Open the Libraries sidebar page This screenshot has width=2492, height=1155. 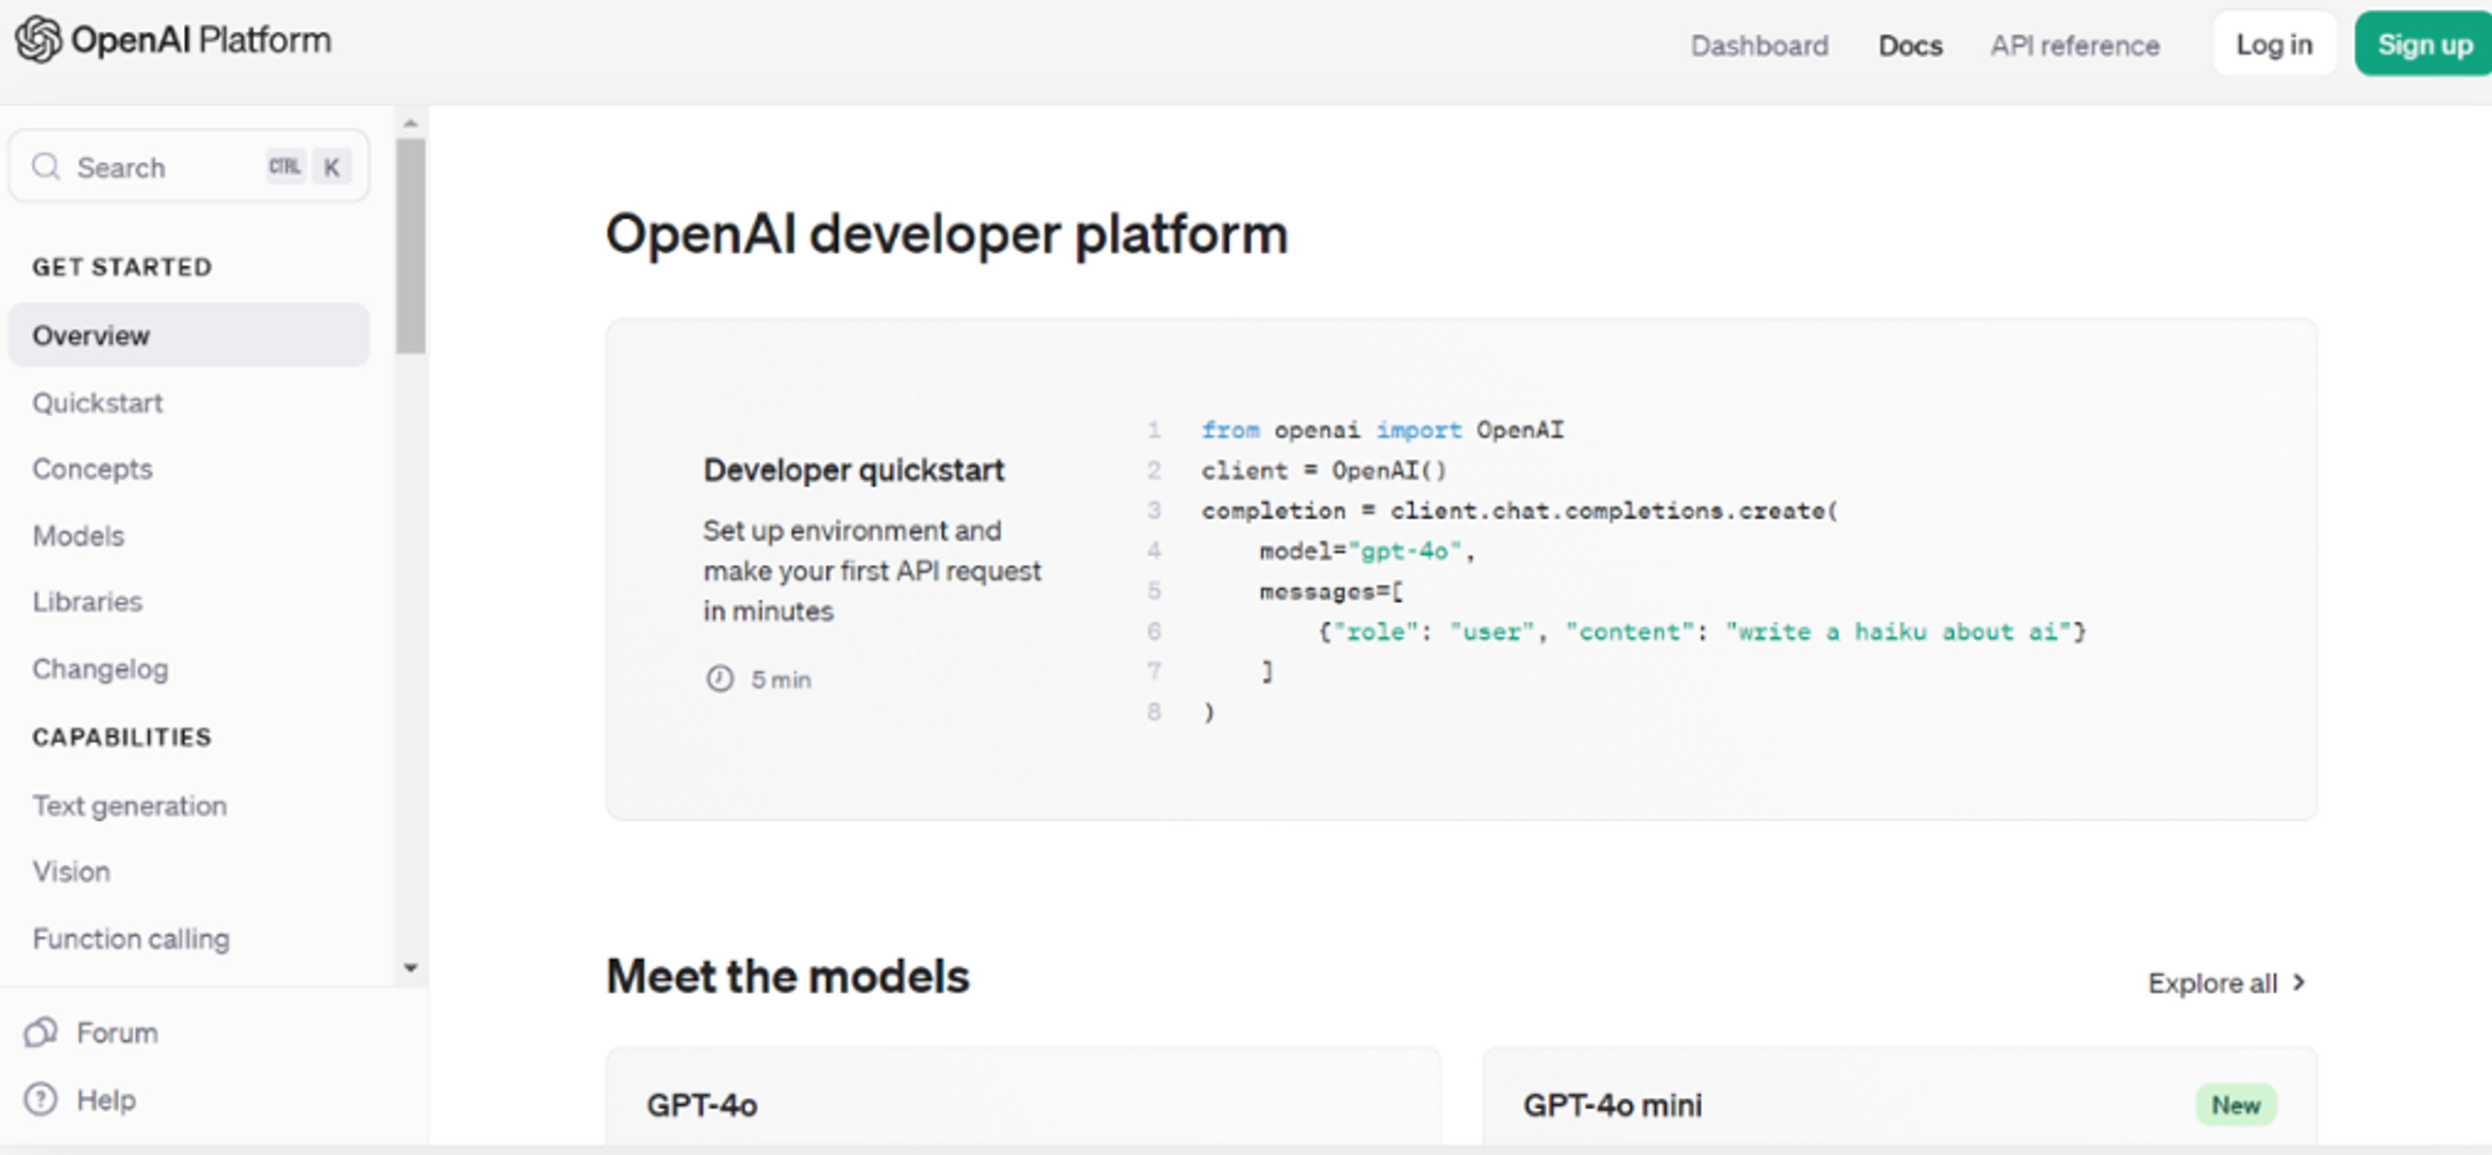click(87, 602)
